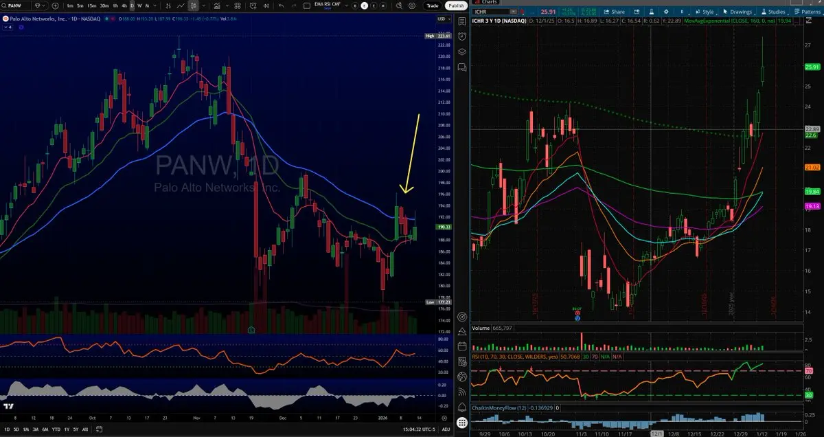
Task: Select the 1h timeframe
Action: [x=115, y=5]
